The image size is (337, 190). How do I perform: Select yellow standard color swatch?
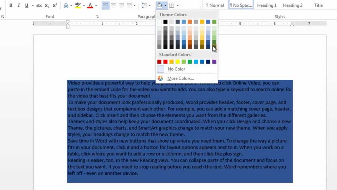(x=177, y=62)
